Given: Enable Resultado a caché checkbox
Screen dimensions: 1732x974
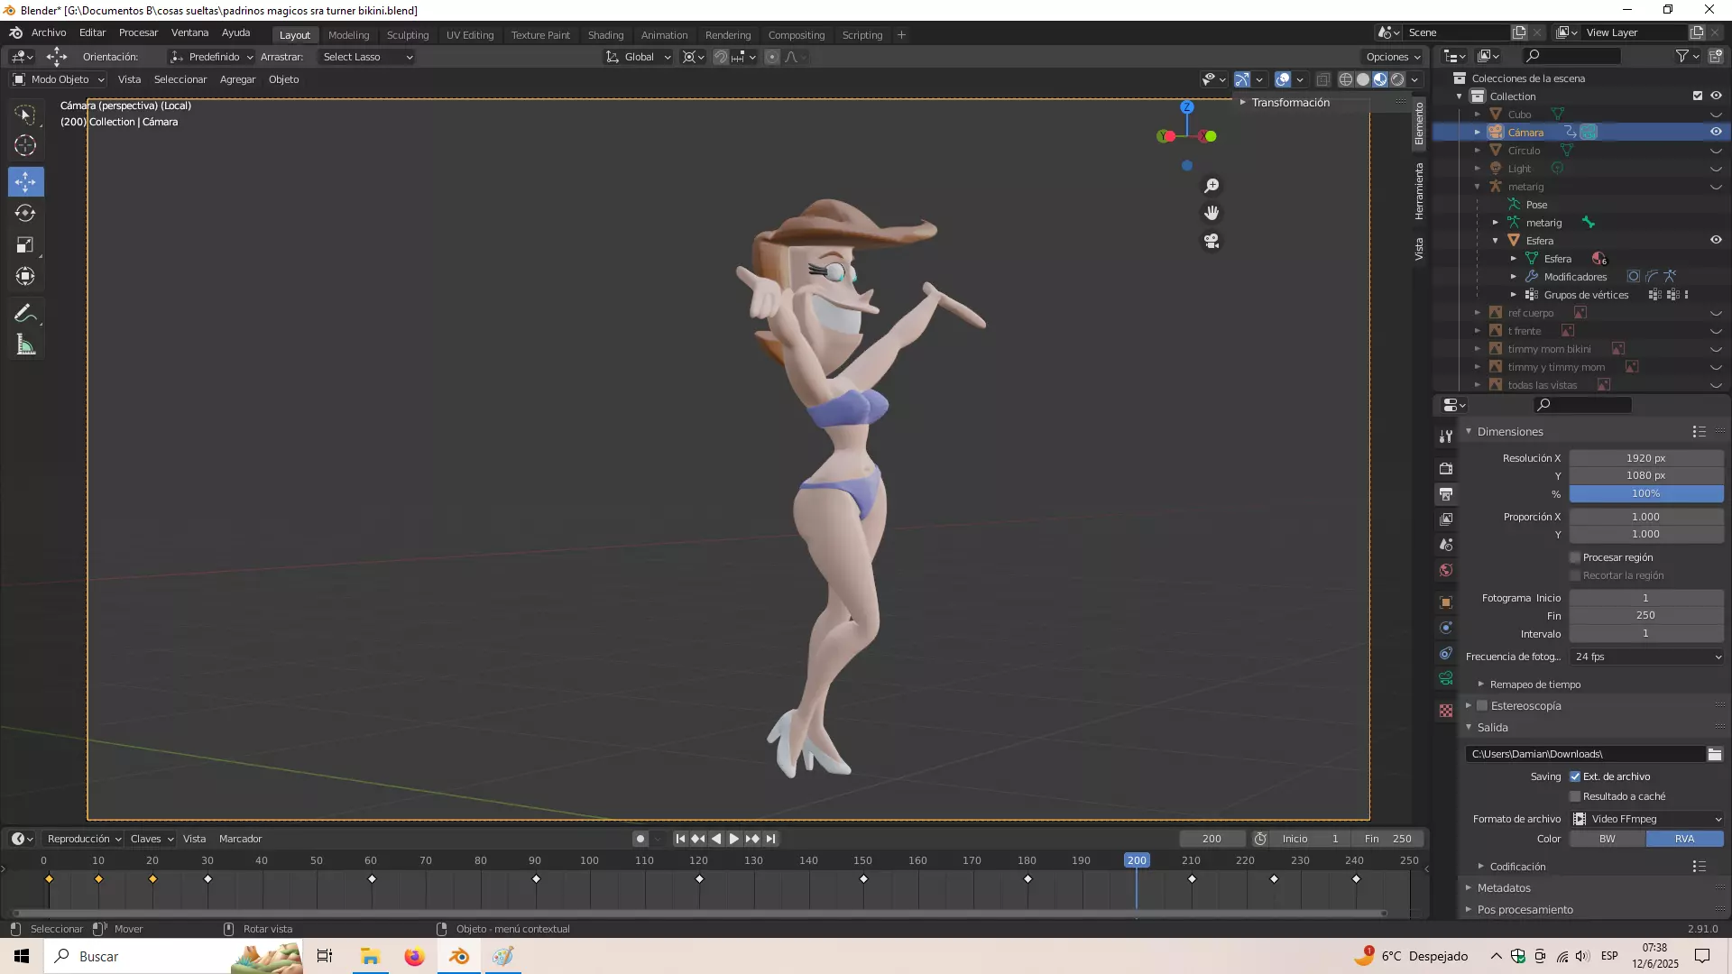Looking at the screenshot, I should coord(1575,796).
